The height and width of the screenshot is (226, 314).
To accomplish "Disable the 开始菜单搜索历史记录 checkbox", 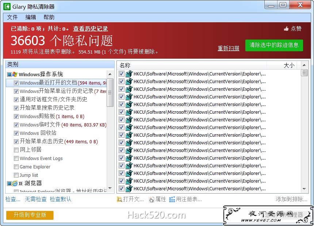I will [x=16, y=108].
